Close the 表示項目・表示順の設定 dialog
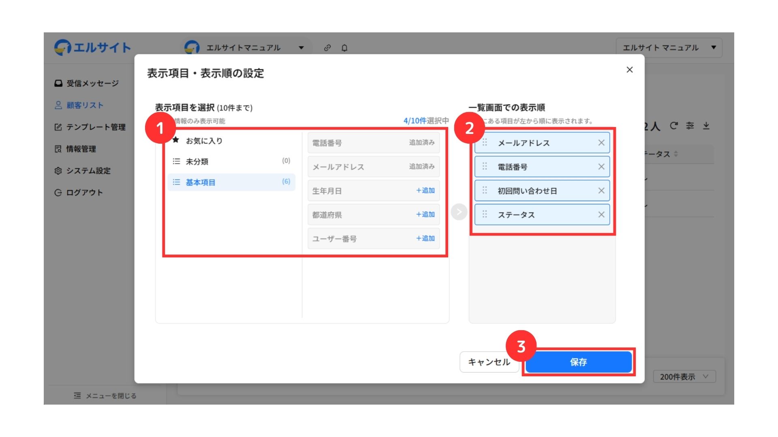The image size is (778, 437). coord(630,70)
